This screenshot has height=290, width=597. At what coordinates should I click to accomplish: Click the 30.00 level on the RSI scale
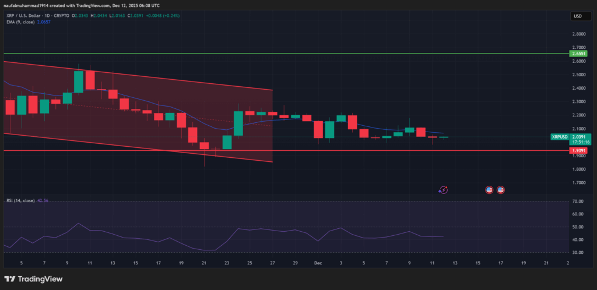click(x=578, y=252)
